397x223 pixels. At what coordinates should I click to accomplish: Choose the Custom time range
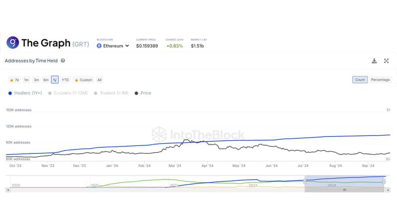[x=84, y=80]
